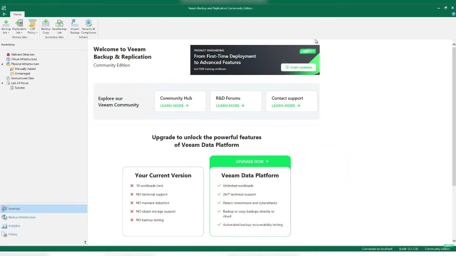
Task: Click the Upgrade Now link
Action: [250, 161]
